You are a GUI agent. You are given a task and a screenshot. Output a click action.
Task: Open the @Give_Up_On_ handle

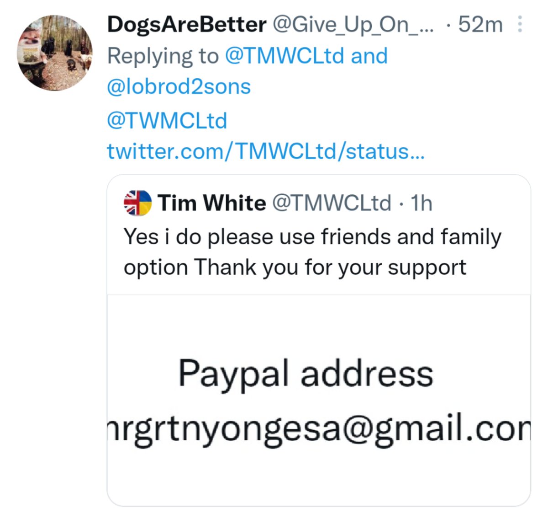point(353,24)
